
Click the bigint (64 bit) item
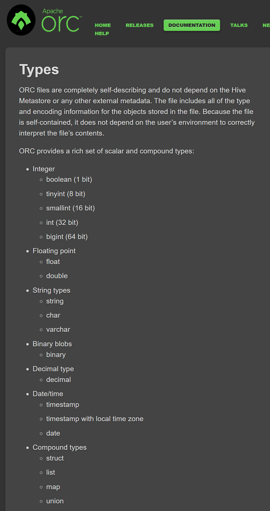pyautogui.click(x=67, y=237)
